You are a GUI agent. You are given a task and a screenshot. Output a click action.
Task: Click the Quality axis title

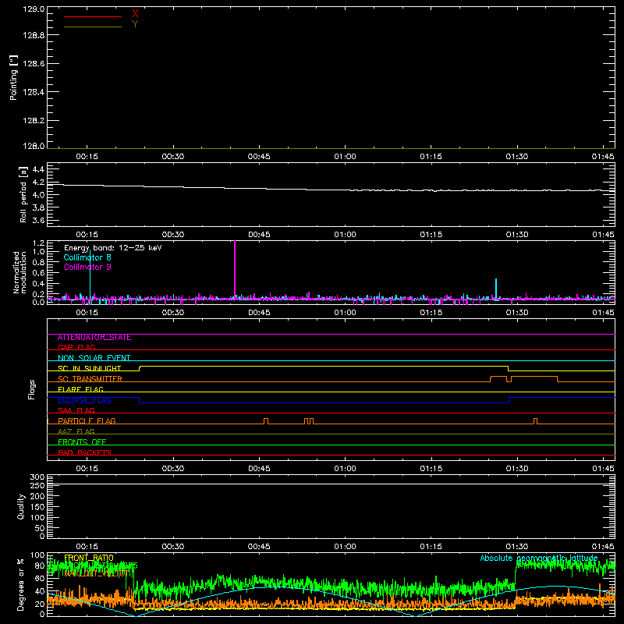coord(21,506)
